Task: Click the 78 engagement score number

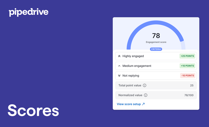Action: point(156,36)
